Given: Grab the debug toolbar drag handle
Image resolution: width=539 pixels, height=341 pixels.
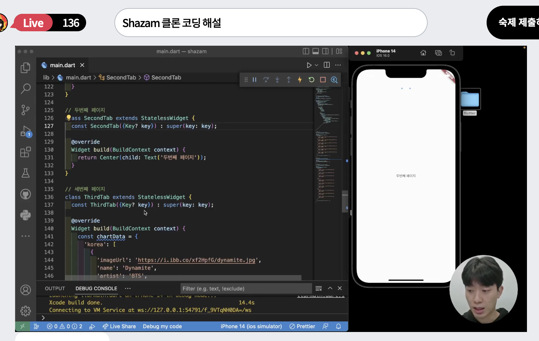Looking at the screenshot, I should (x=246, y=80).
